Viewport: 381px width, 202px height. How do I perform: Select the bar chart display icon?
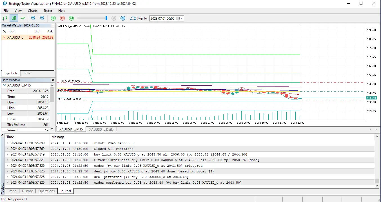5,18
